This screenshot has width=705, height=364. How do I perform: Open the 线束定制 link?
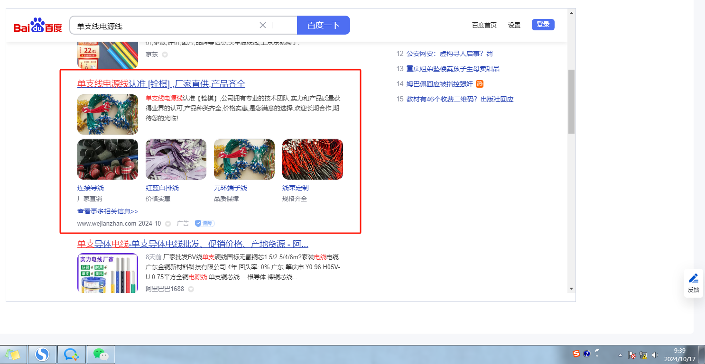click(x=296, y=188)
